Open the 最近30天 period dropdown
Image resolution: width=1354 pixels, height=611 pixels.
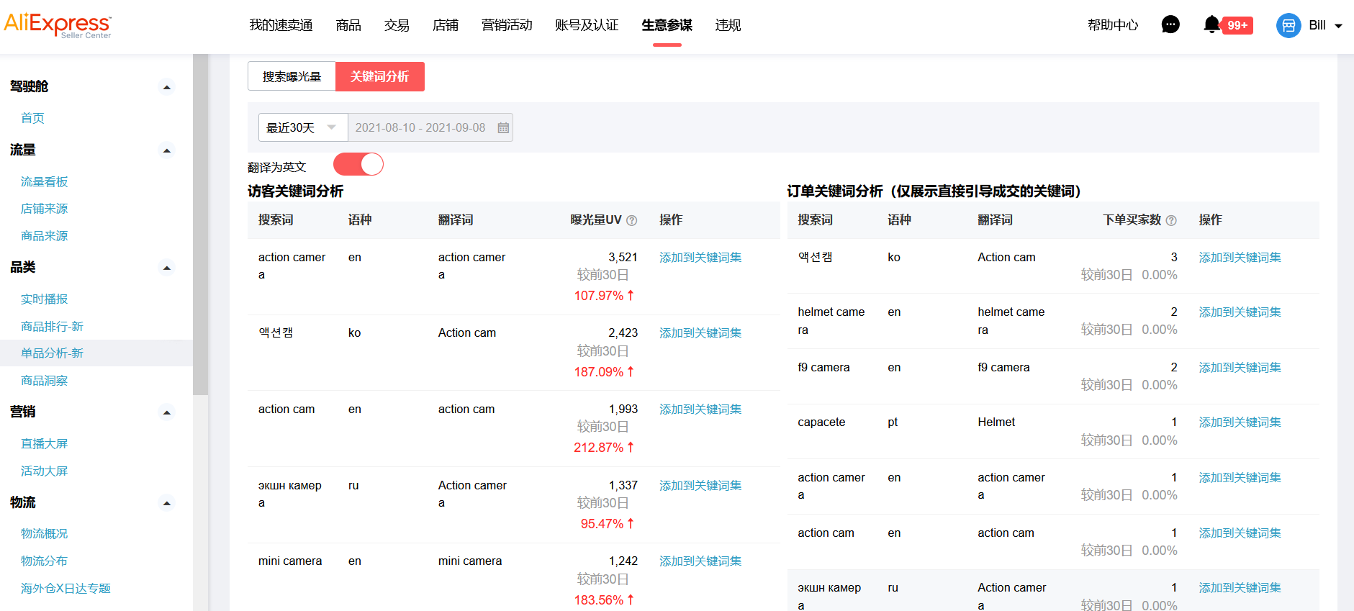(x=303, y=127)
